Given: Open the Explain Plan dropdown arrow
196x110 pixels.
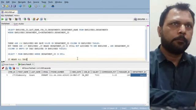Looking at the screenshot, I should [x=13, y=19].
